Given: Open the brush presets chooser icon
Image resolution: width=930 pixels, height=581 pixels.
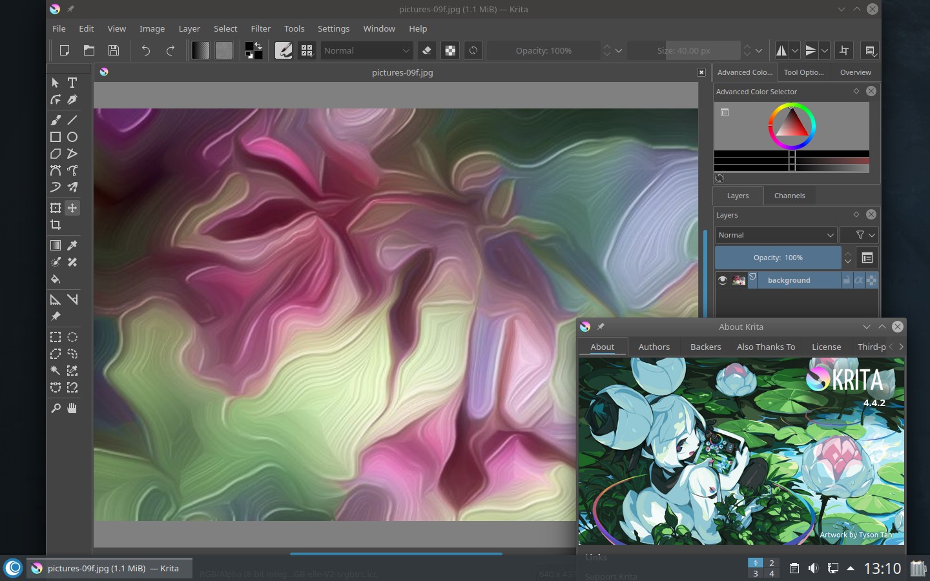Looking at the screenshot, I should pyautogui.click(x=307, y=50).
